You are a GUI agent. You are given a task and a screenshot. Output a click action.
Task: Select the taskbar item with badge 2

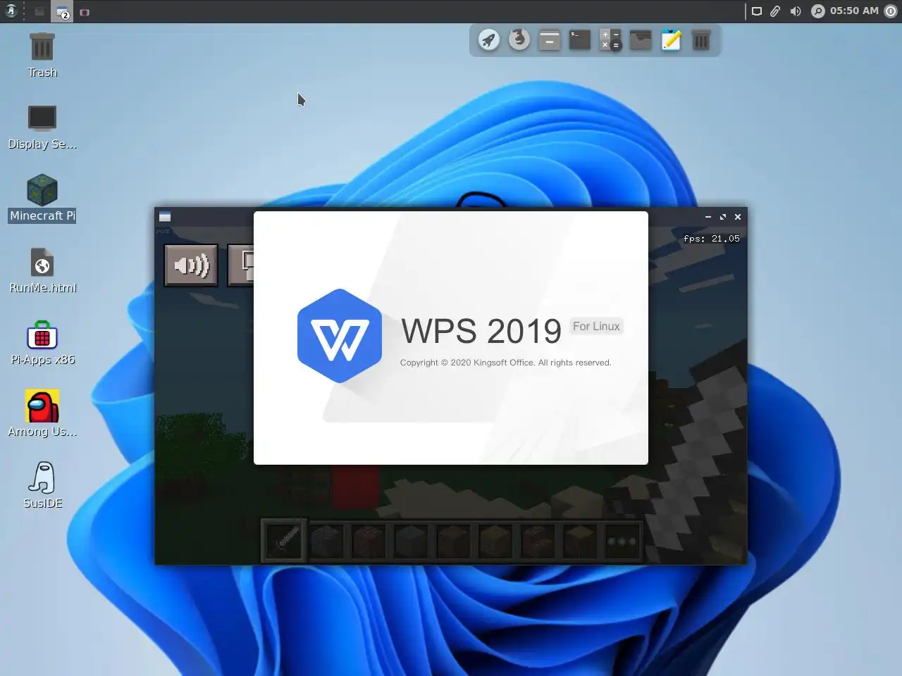click(x=63, y=12)
